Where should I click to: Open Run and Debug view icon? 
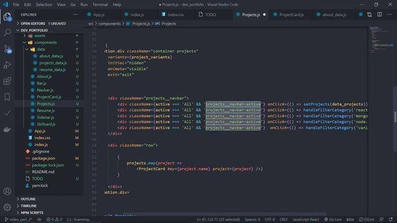click(7, 65)
